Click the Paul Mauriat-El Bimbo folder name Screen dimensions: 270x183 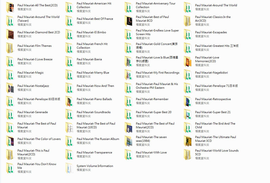click(91, 32)
